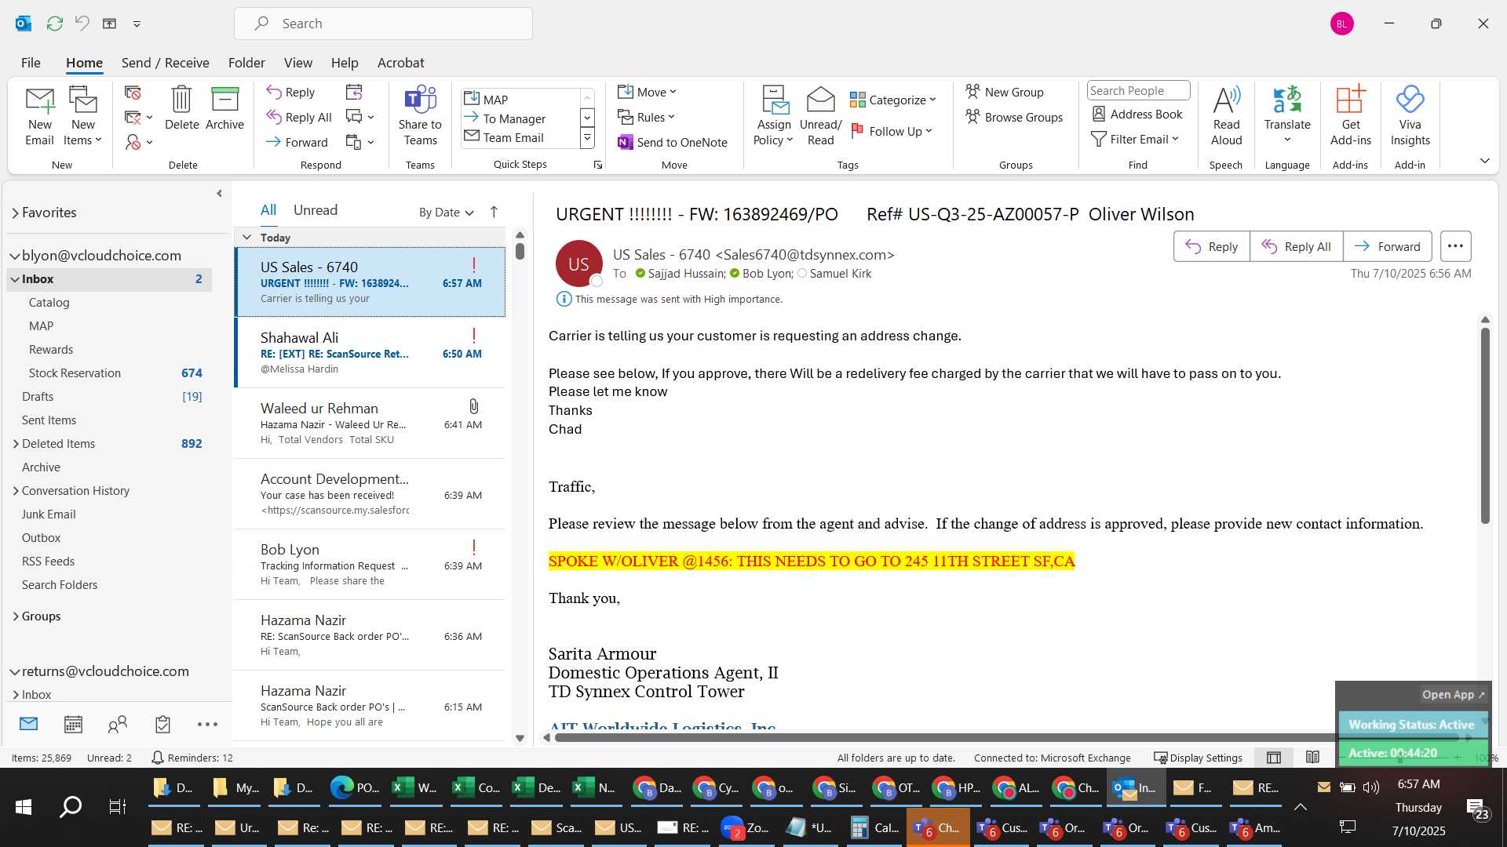Toggle Unread/Read envelope icon
1507x847 pixels.
coord(820,116)
